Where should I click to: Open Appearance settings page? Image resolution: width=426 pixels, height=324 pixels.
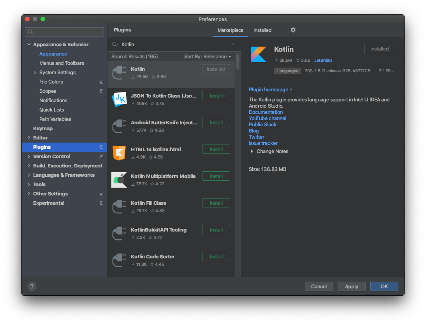[x=53, y=54]
